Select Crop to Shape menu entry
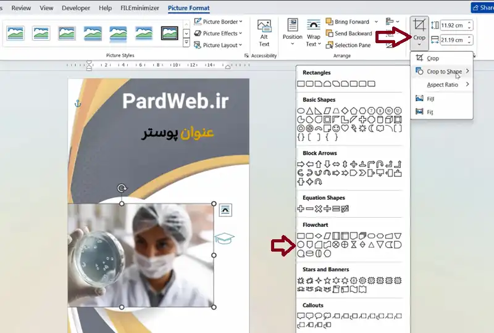 (x=442, y=72)
